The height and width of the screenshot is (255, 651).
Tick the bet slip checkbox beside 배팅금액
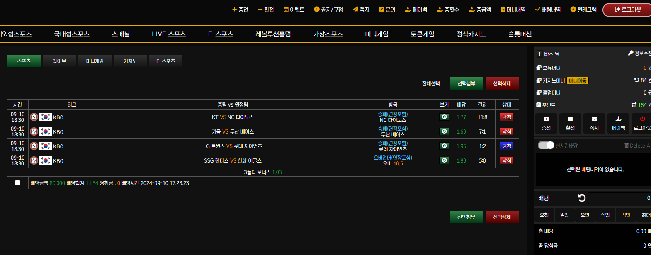pyautogui.click(x=17, y=182)
